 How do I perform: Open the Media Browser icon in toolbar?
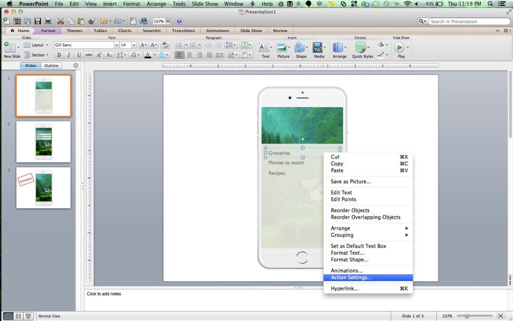click(143, 21)
